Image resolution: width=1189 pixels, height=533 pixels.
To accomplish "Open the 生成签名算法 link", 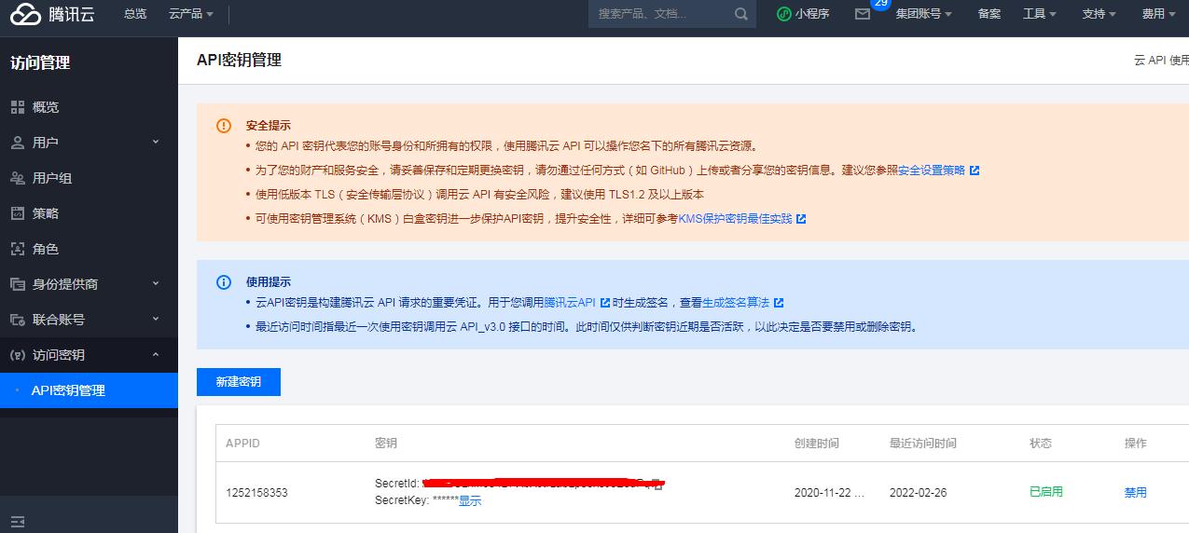I will point(736,303).
